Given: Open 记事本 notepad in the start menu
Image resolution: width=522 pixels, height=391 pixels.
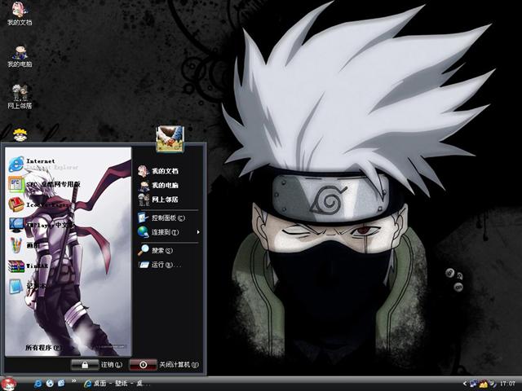Looking at the screenshot, I should point(27,286).
